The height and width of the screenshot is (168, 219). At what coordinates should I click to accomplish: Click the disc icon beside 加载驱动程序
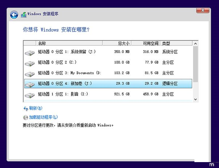click(26, 118)
